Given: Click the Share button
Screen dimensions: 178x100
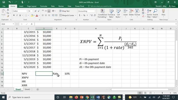Looking at the screenshot, I should pyautogui.click(x=172, y=6).
